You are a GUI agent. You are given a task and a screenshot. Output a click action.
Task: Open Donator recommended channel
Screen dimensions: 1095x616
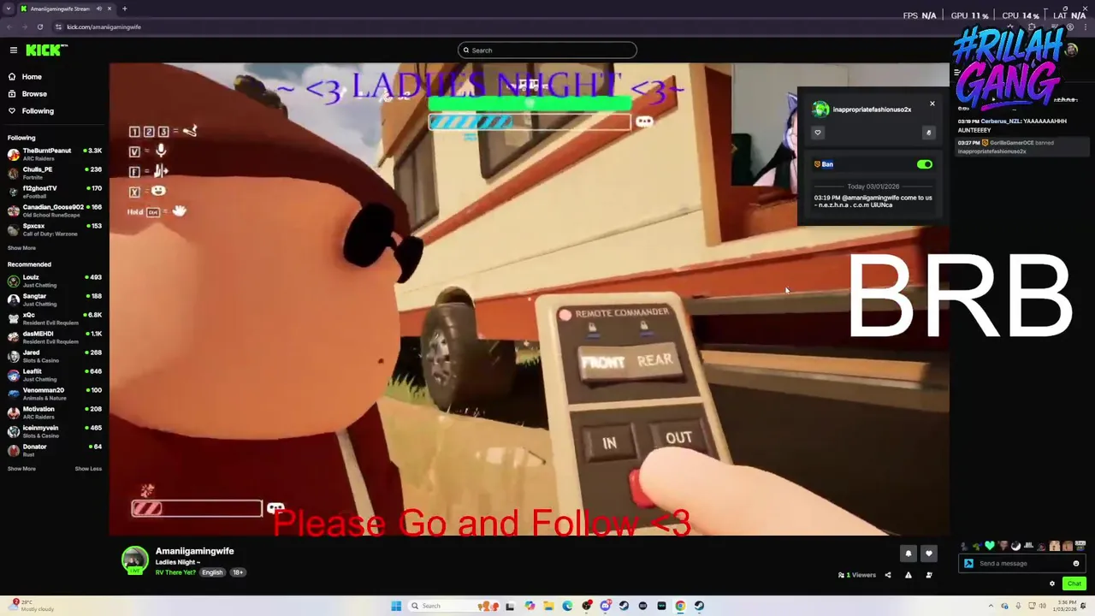click(55, 450)
